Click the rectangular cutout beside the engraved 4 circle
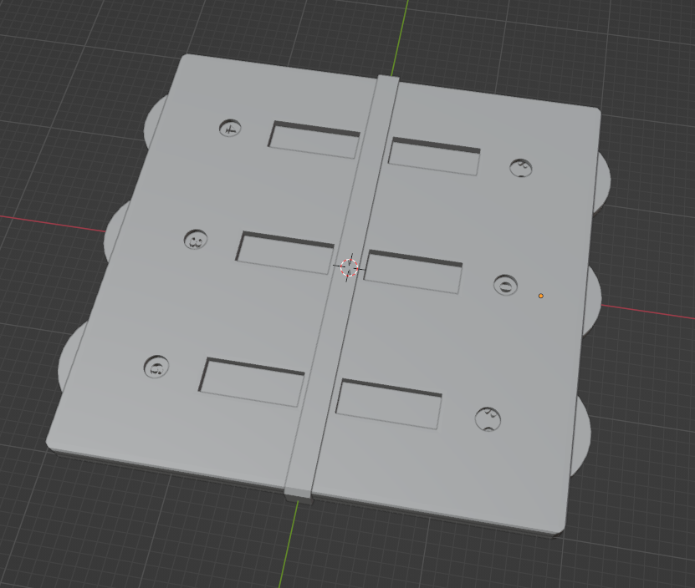 pyautogui.click(x=314, y=139)
